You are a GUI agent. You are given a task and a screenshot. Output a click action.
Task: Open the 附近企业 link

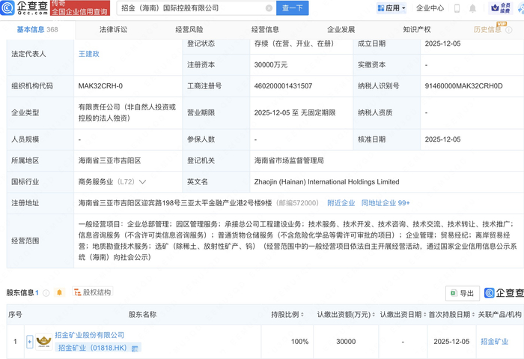tap(341, 202)
